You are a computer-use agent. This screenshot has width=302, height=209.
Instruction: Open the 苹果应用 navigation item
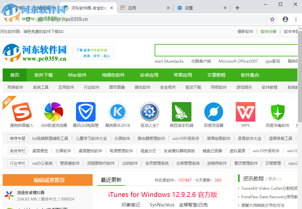(183, 75)
